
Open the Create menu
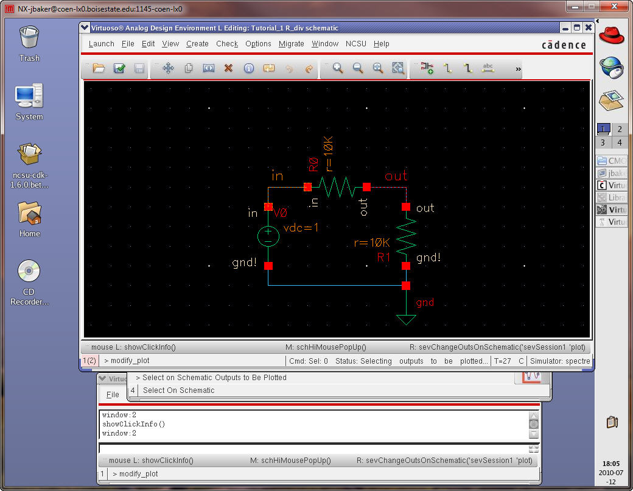point(197,44)
